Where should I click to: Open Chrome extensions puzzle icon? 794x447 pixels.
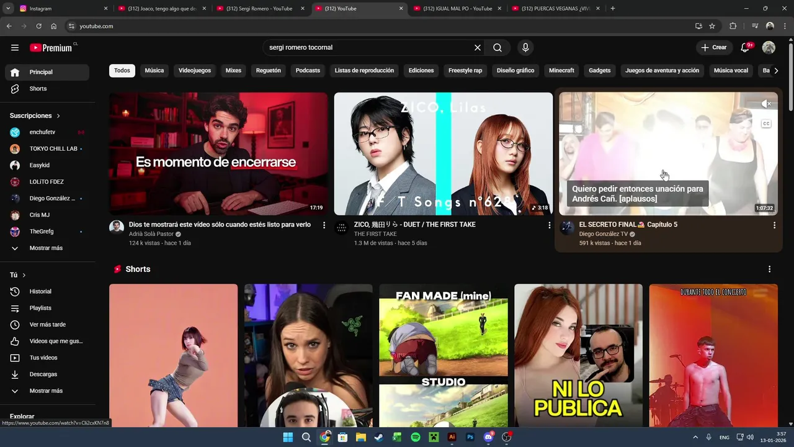pyautogui.click(x=733, y=26)
